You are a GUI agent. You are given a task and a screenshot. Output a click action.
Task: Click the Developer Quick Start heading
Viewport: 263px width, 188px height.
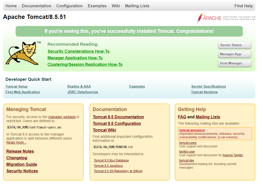pos(28,79)
